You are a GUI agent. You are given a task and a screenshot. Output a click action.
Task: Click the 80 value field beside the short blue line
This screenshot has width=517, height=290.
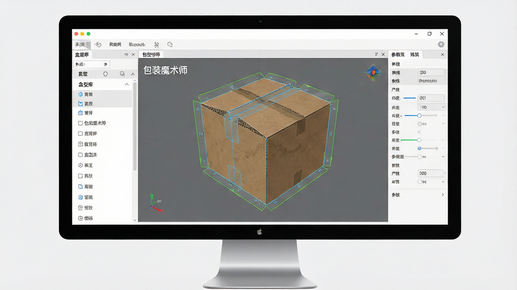(431, 98)
